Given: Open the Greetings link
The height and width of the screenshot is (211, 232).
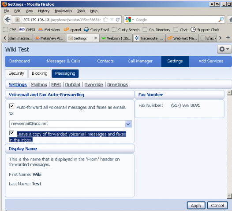Looking at the screenshot, I should [118, 84].
